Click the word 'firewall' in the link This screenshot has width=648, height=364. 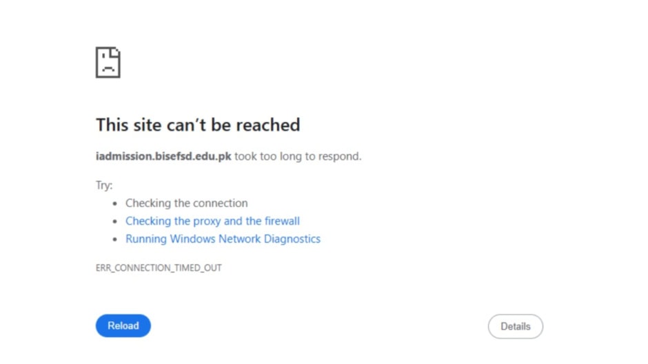282,221
